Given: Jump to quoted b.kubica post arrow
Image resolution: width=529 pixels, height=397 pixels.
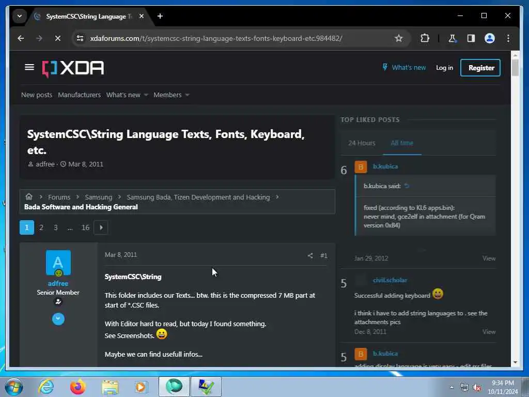Looking at the screenshot, I should pos(407,186).
